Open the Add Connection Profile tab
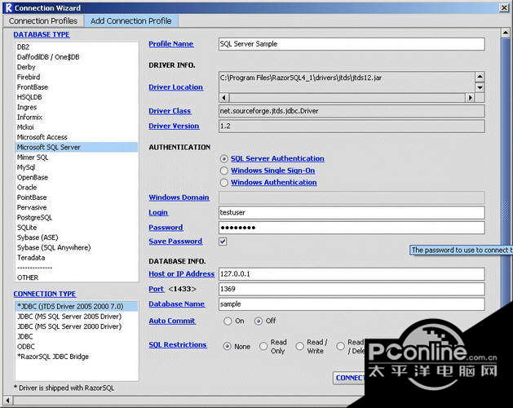The width and height of the screenshot is (513, 408). (130, 21)
